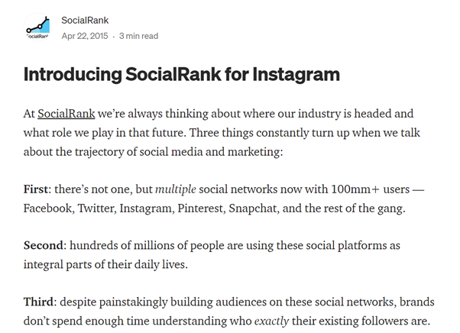Click the word 'Pinterest' in the paragraph
The image size is (460, 333).
[x=200, y=209]
